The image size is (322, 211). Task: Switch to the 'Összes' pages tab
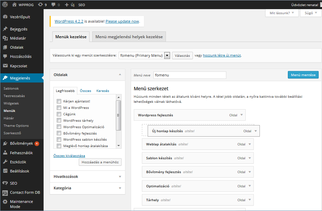pos(85,91)
